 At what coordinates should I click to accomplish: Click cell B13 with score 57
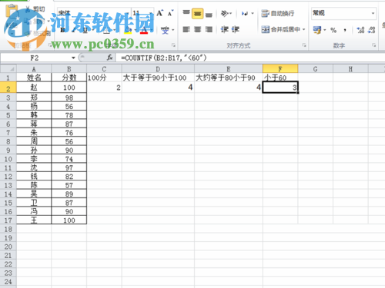point(69,185)
